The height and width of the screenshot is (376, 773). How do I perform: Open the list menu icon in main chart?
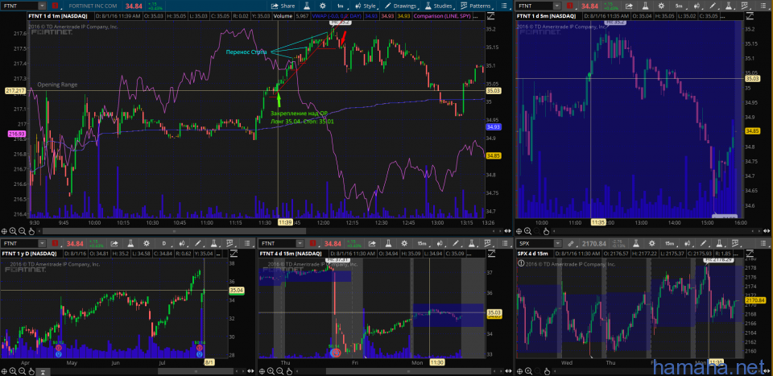pos(504,6)
